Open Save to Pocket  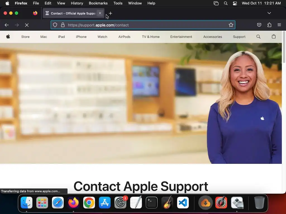(x=259, y=25)
